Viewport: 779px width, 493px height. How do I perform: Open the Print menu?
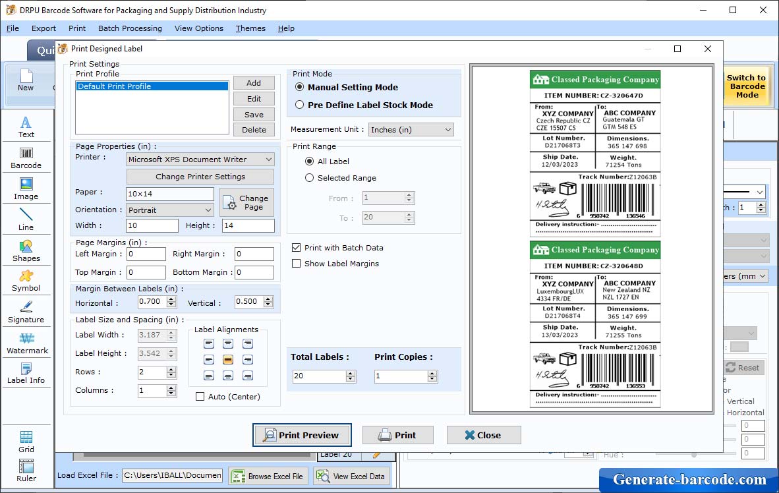(x=77, y=28)
